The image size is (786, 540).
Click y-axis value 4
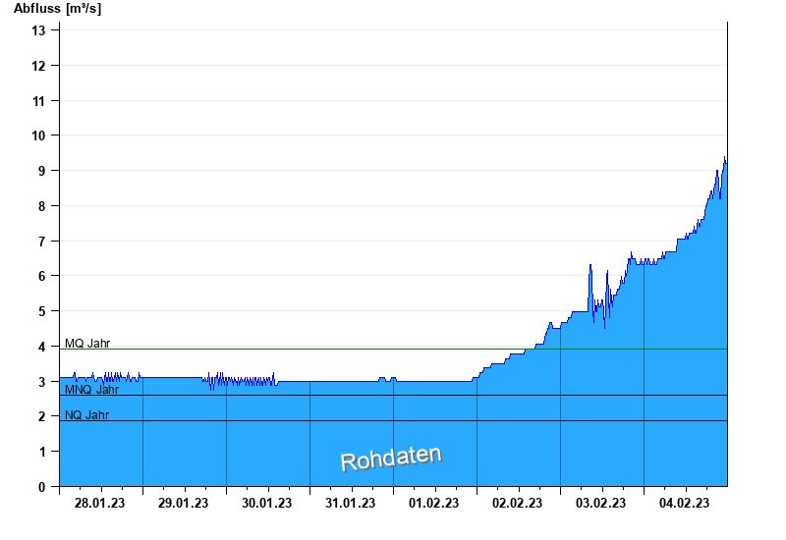(41, 347)
